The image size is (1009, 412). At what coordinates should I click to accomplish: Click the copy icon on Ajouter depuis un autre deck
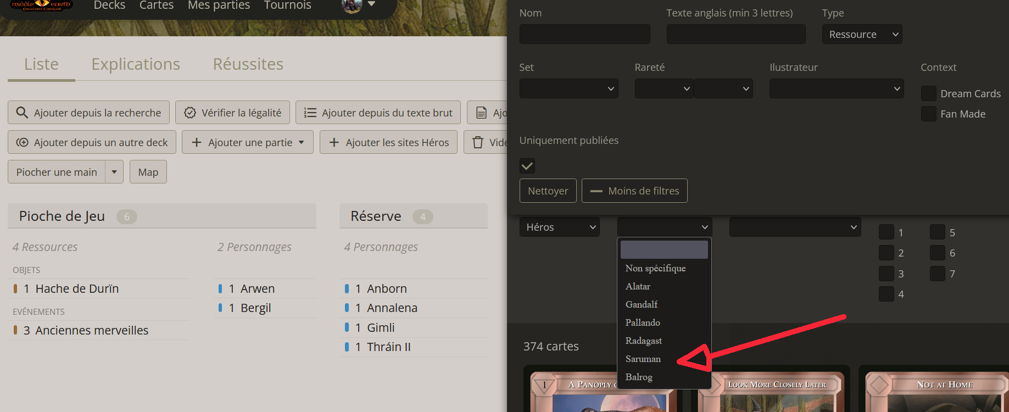pyautogui.click(x=23, y=142)
